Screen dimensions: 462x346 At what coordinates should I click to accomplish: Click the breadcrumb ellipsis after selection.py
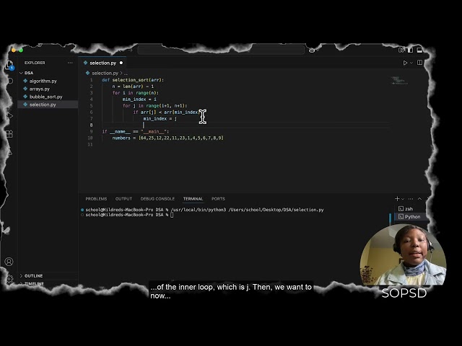(126, 74)
